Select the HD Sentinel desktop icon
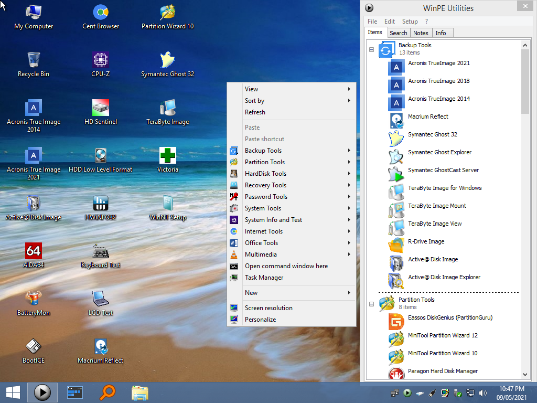537x403 pixels. click(x=101, y=112)
